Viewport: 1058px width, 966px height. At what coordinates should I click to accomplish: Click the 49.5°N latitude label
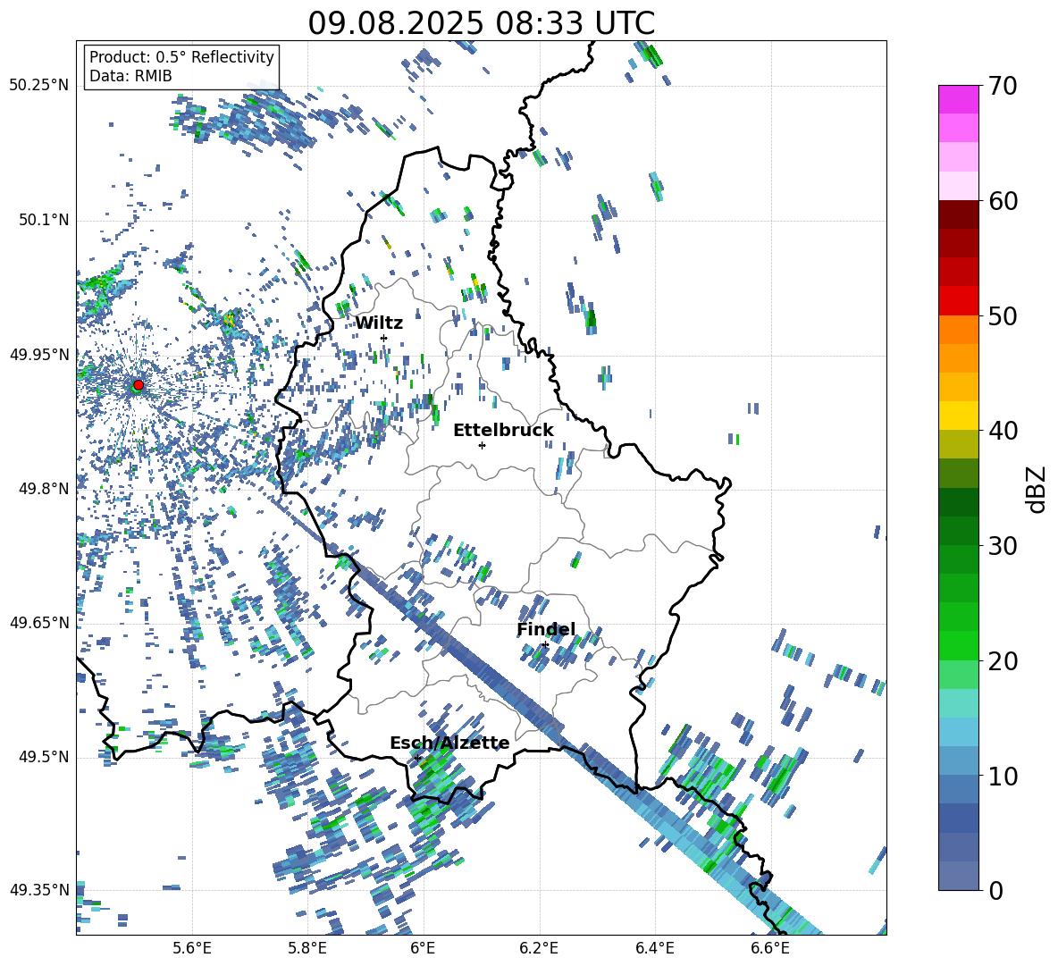pyautogui.click(x=43, y=757)
